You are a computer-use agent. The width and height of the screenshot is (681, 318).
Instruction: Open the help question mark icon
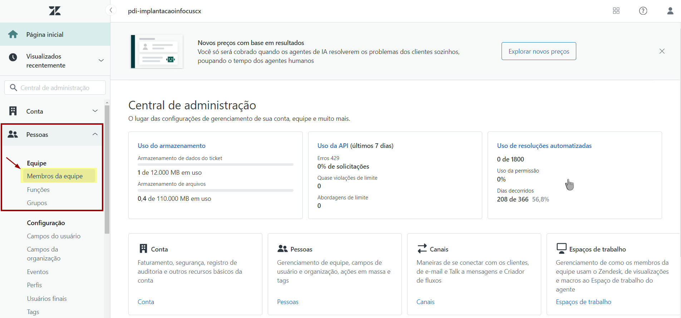coord(643,11)
